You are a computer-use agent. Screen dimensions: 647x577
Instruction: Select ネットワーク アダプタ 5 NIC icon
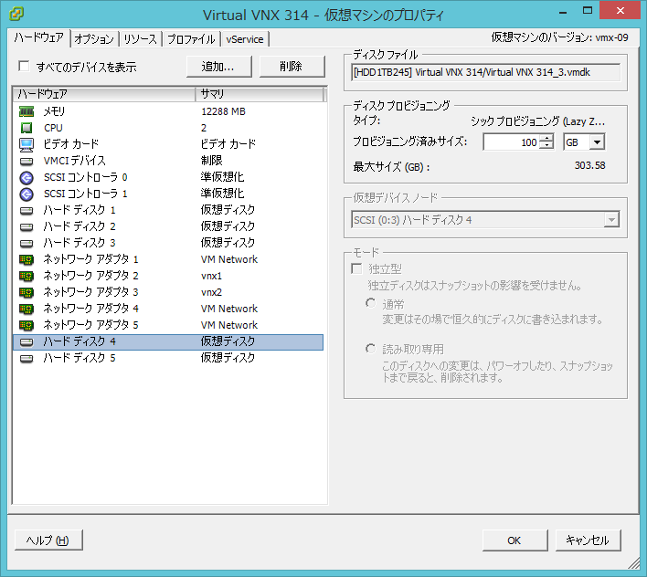click(x=27, y=325)
